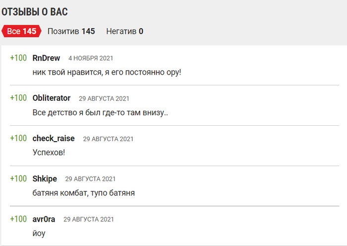Click the review text 'Успехов!'
This screenshot has height=246, width=347.
49,153
